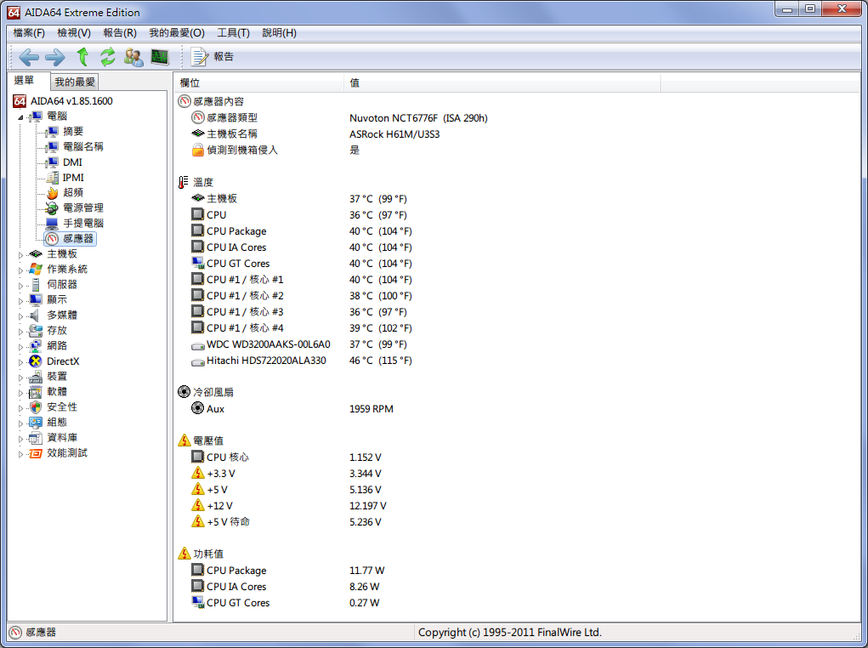Screen dimensions: 868x648
Task: Open the 說明(H) menu
Action: click(x=279, y=32)
